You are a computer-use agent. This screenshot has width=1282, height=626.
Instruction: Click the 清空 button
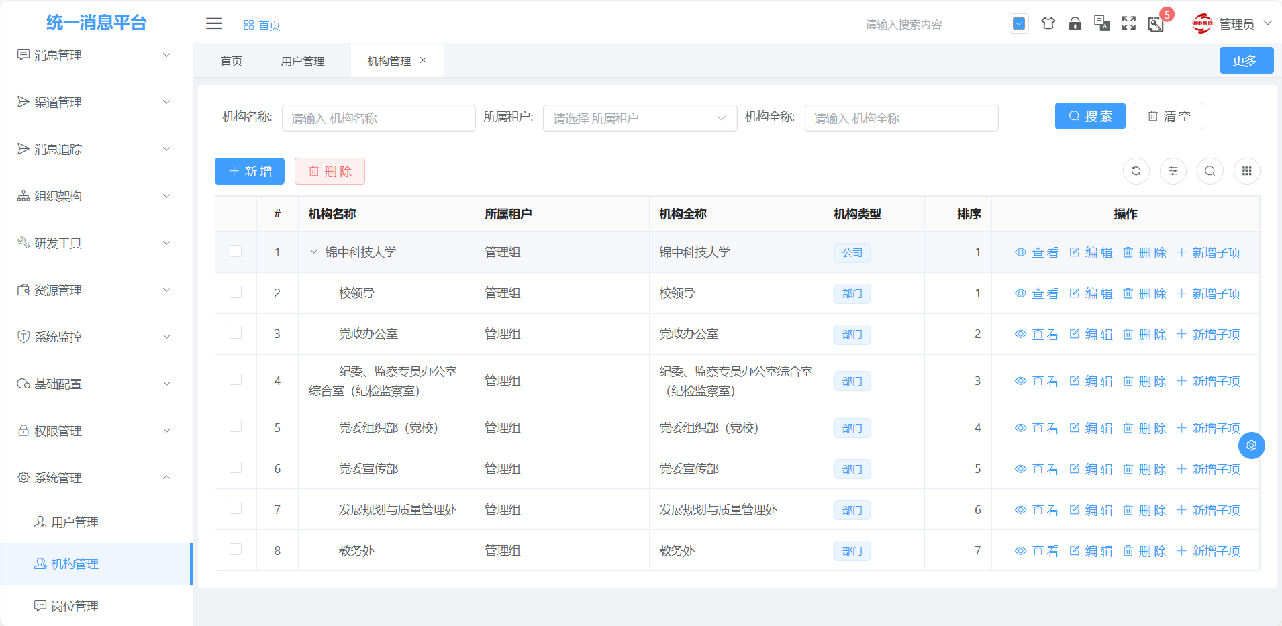click(x=1168, y=116)
